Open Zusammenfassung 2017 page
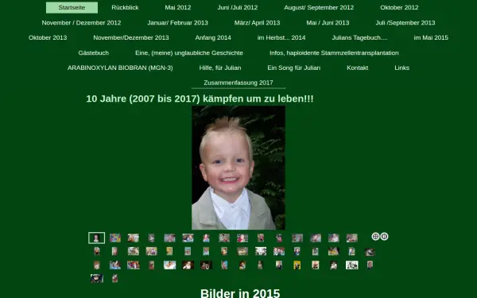This screenshot has width=477, height=298. (x=238, y=83)
